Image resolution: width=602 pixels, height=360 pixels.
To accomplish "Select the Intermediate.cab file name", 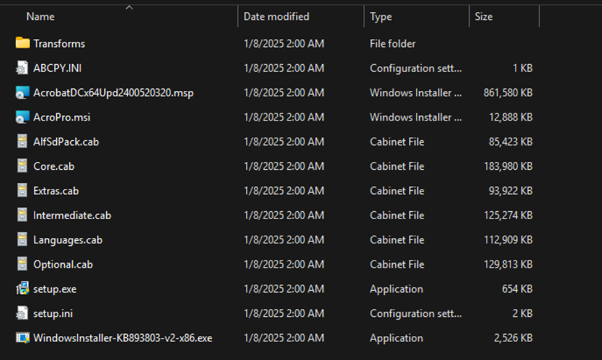I will coord(72,216).
